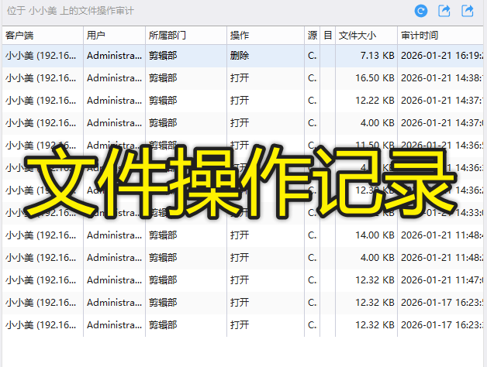Image resolution: width=487 pixels, height=367 pixels.
Task: Click 小小美 client in the 14.00 KB row
Action: [40, 235]
